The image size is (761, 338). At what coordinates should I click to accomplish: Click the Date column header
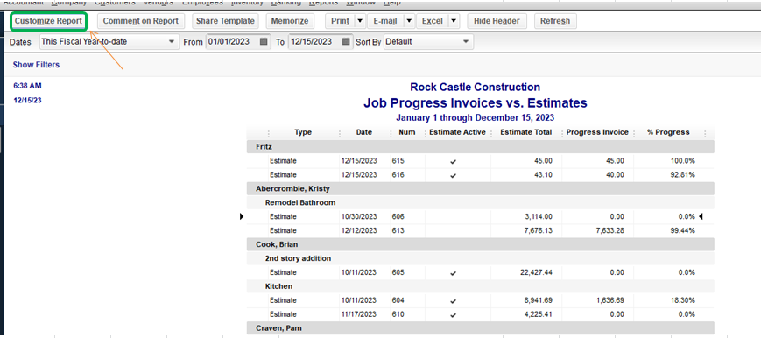[x=364, y=132]
